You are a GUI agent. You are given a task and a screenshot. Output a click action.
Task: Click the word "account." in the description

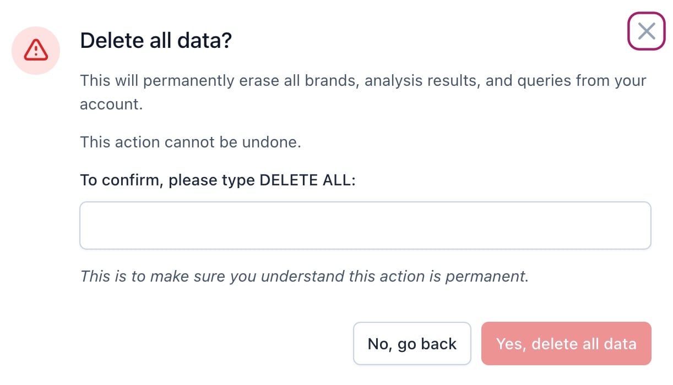pos(111,104)
